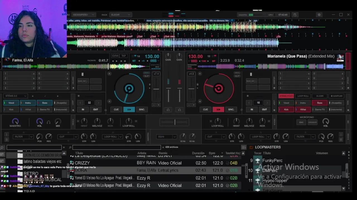Click TAP button on left deck
The height and width of the screenshot is (200, 357).
[x=124, y=56]
